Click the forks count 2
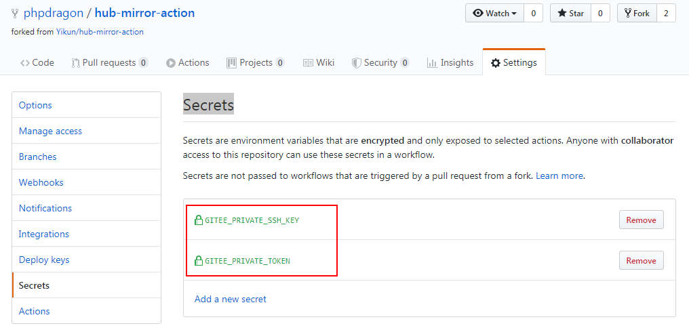 (666, 13)
